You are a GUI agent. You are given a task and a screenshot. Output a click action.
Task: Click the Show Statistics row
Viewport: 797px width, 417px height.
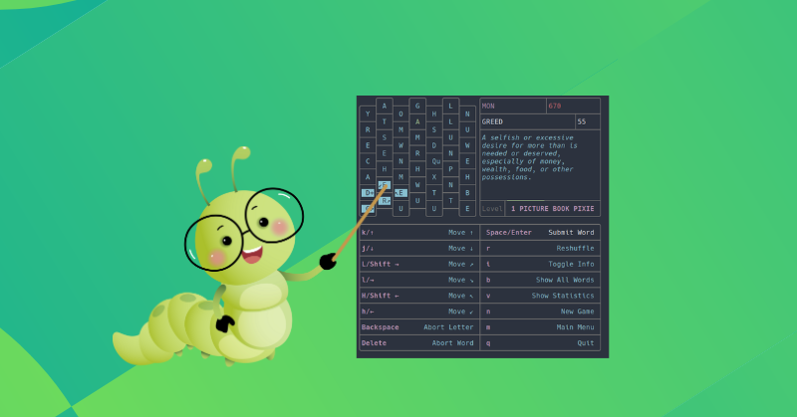[x=540, y=296]
